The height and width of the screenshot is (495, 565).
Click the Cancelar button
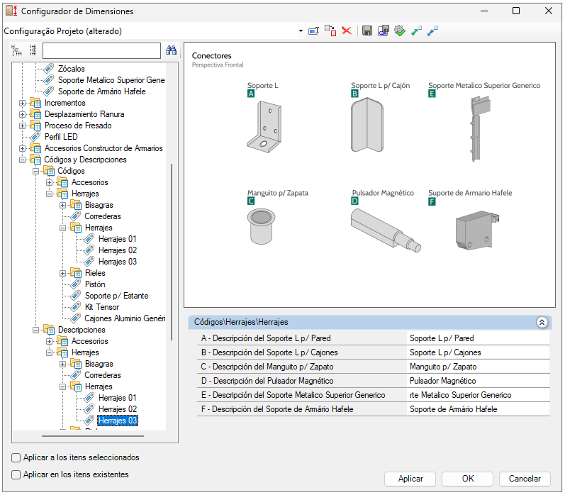(525, 479)
